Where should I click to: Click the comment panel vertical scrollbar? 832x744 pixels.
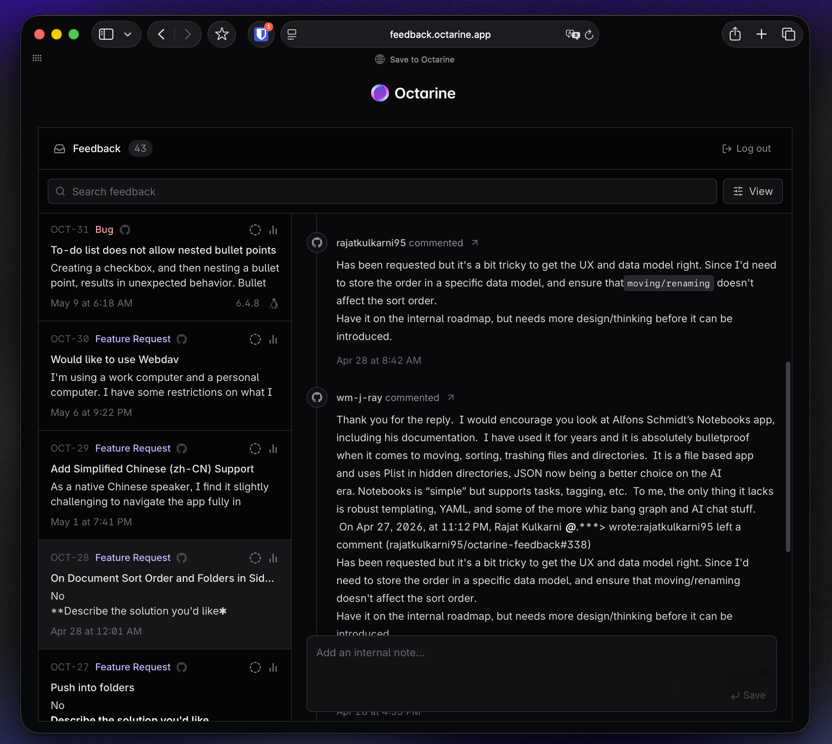787,456
